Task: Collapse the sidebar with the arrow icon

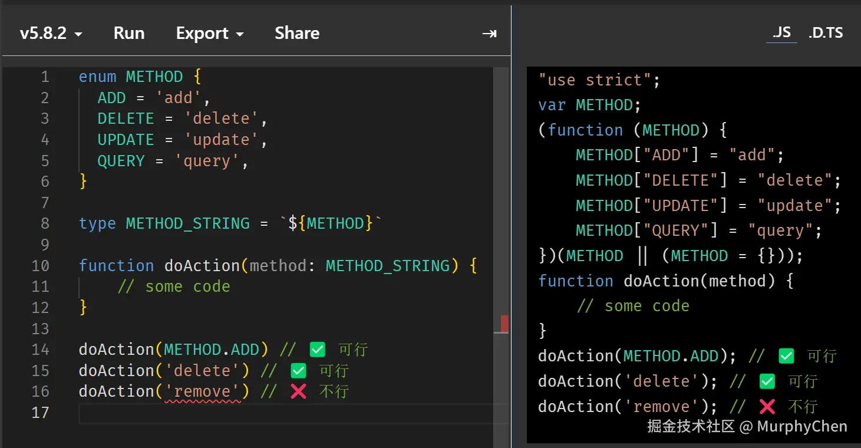Action: tap(489, 34)
